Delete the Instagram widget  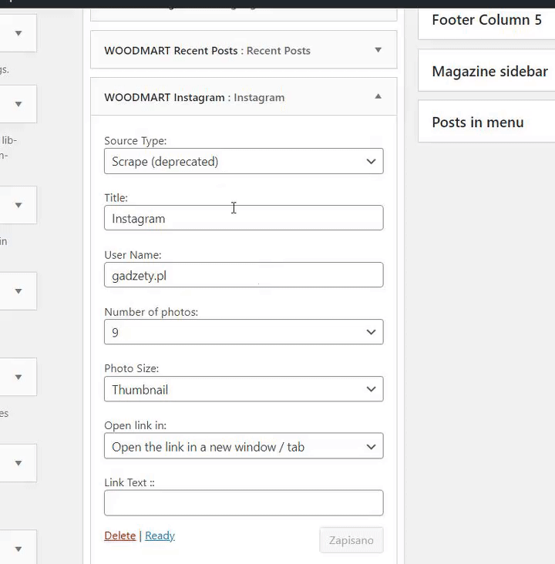119,535
